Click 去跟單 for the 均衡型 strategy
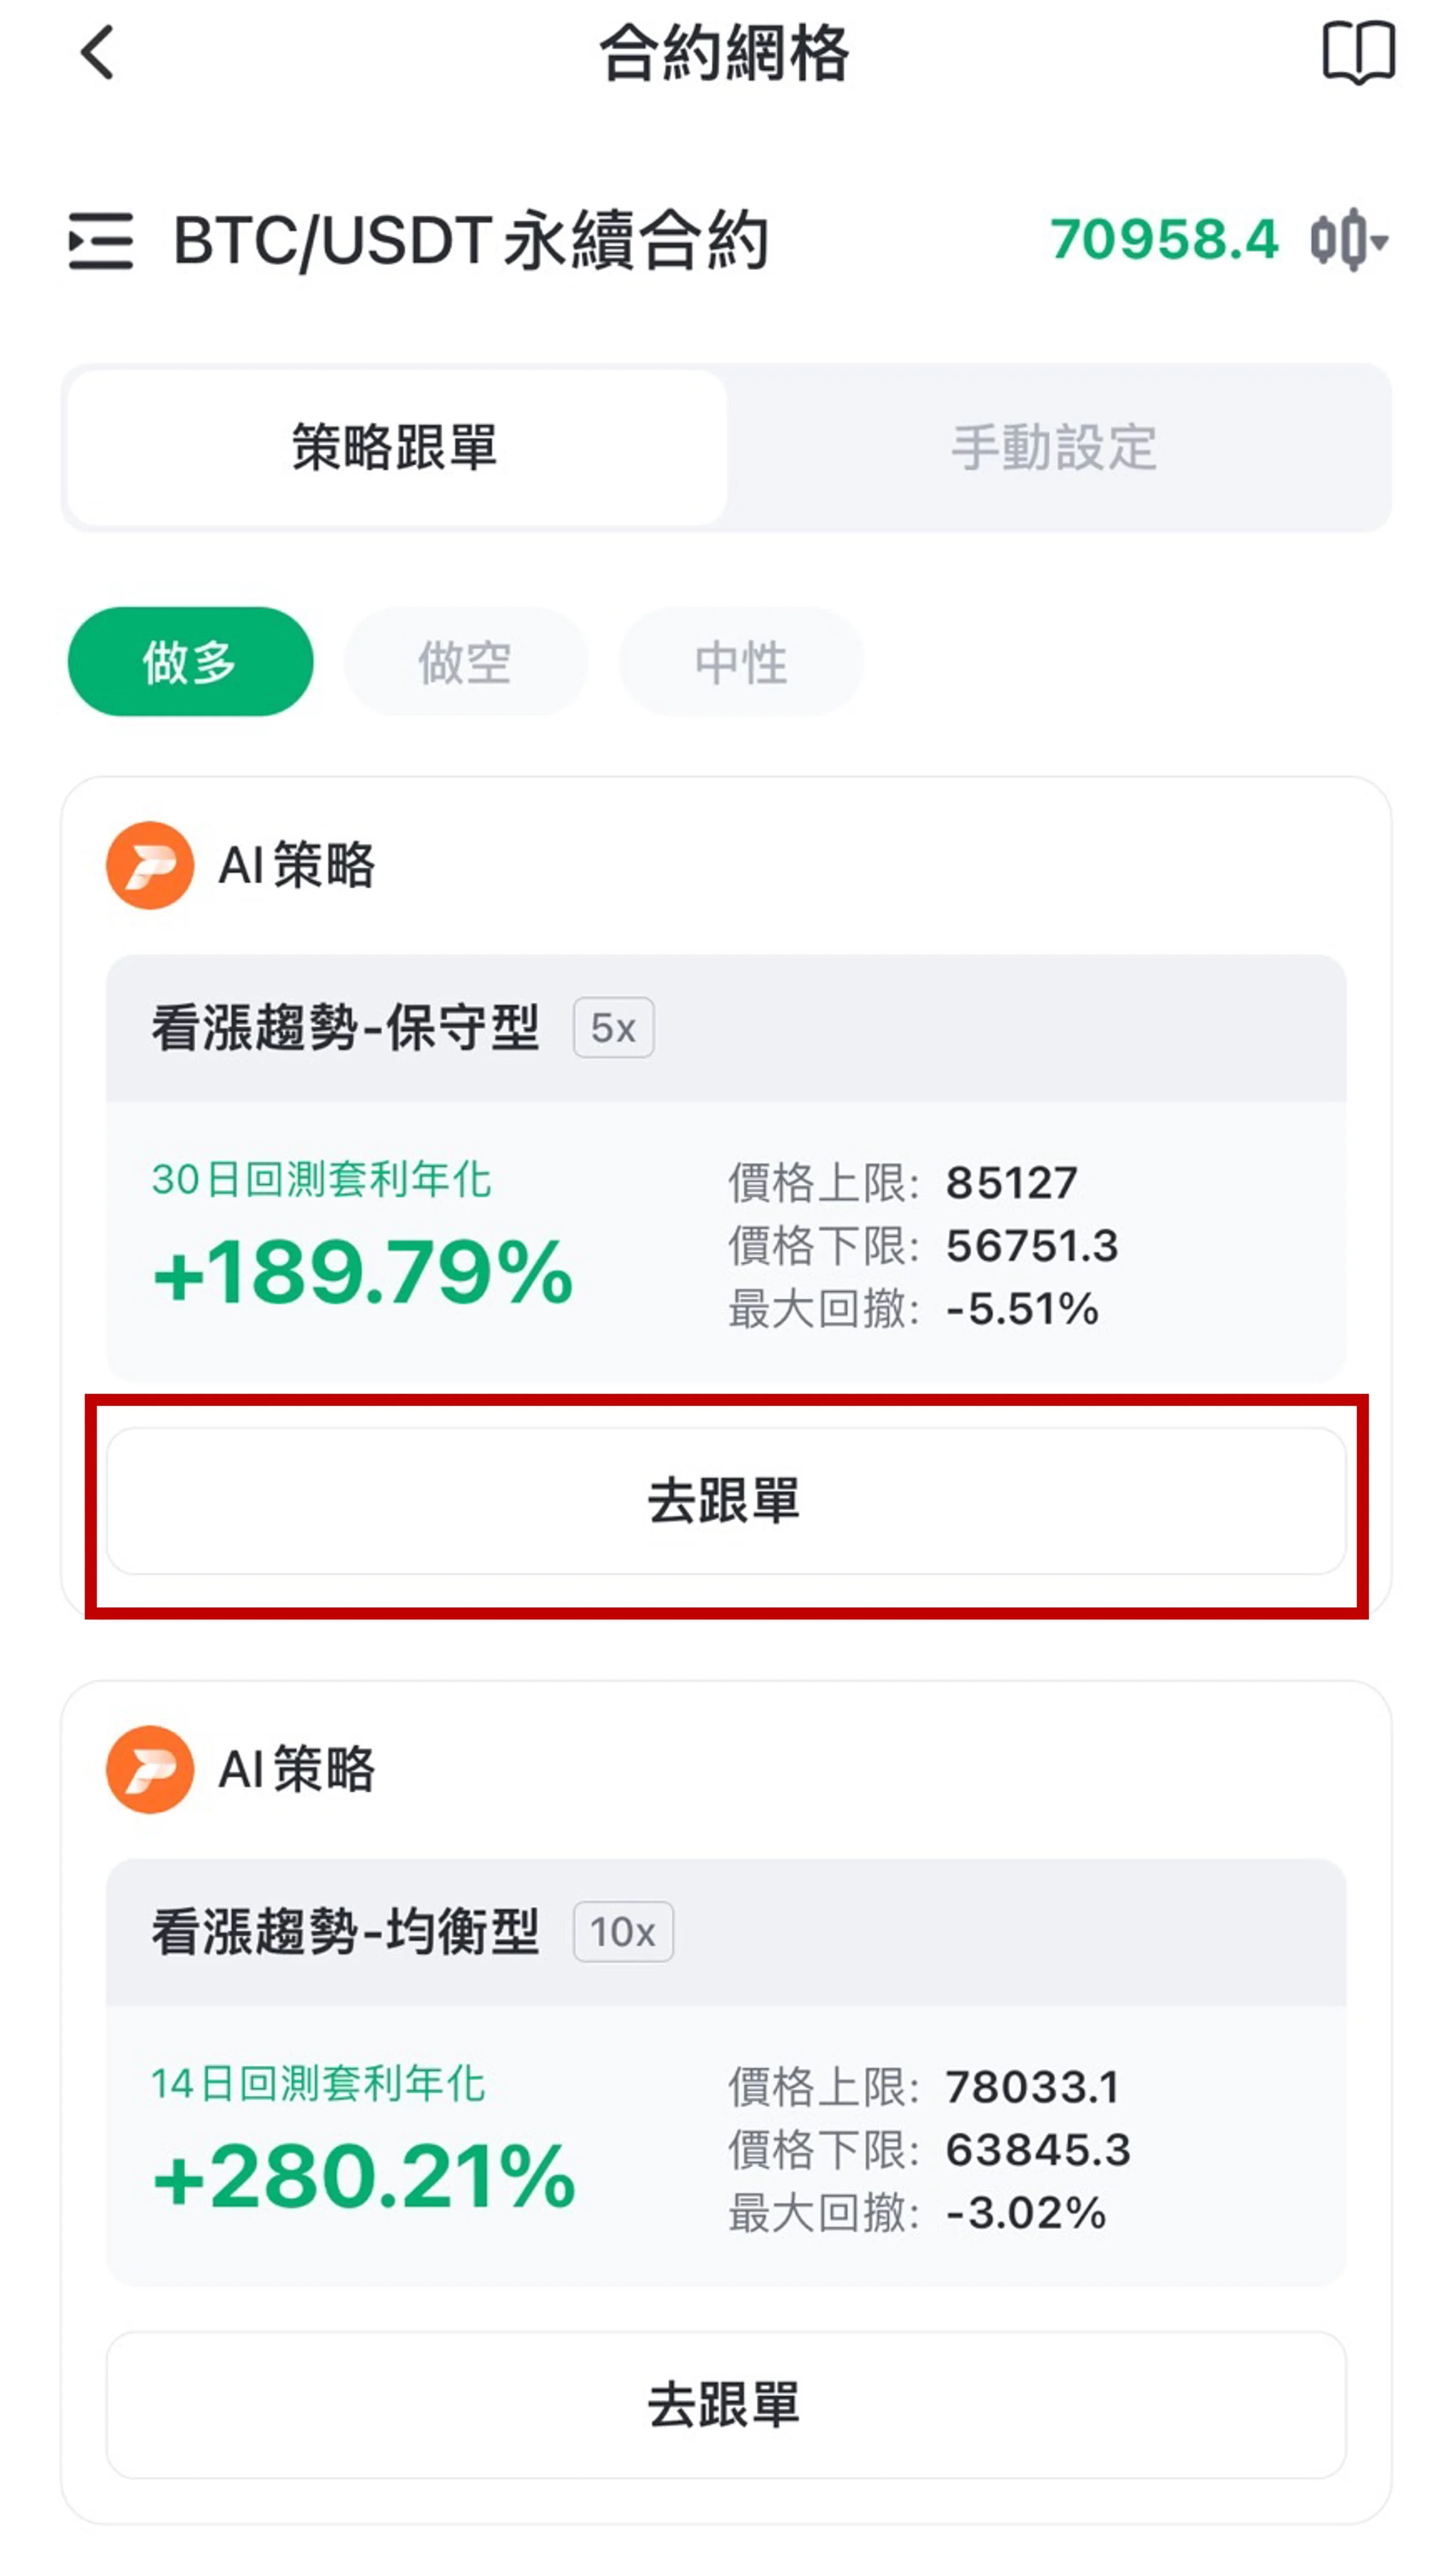 (726, 2404)
